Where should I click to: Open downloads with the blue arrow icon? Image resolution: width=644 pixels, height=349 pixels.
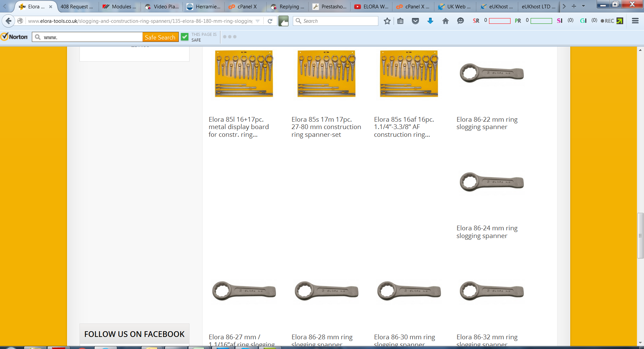point(430,21)
